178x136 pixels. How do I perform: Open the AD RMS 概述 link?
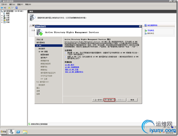tap(70, 65)
